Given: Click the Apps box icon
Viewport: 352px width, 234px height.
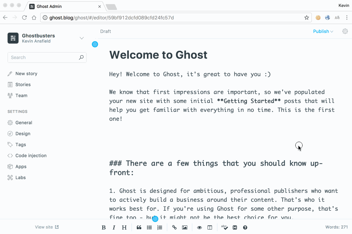Looking at the screenshot, I should point(10,167).
